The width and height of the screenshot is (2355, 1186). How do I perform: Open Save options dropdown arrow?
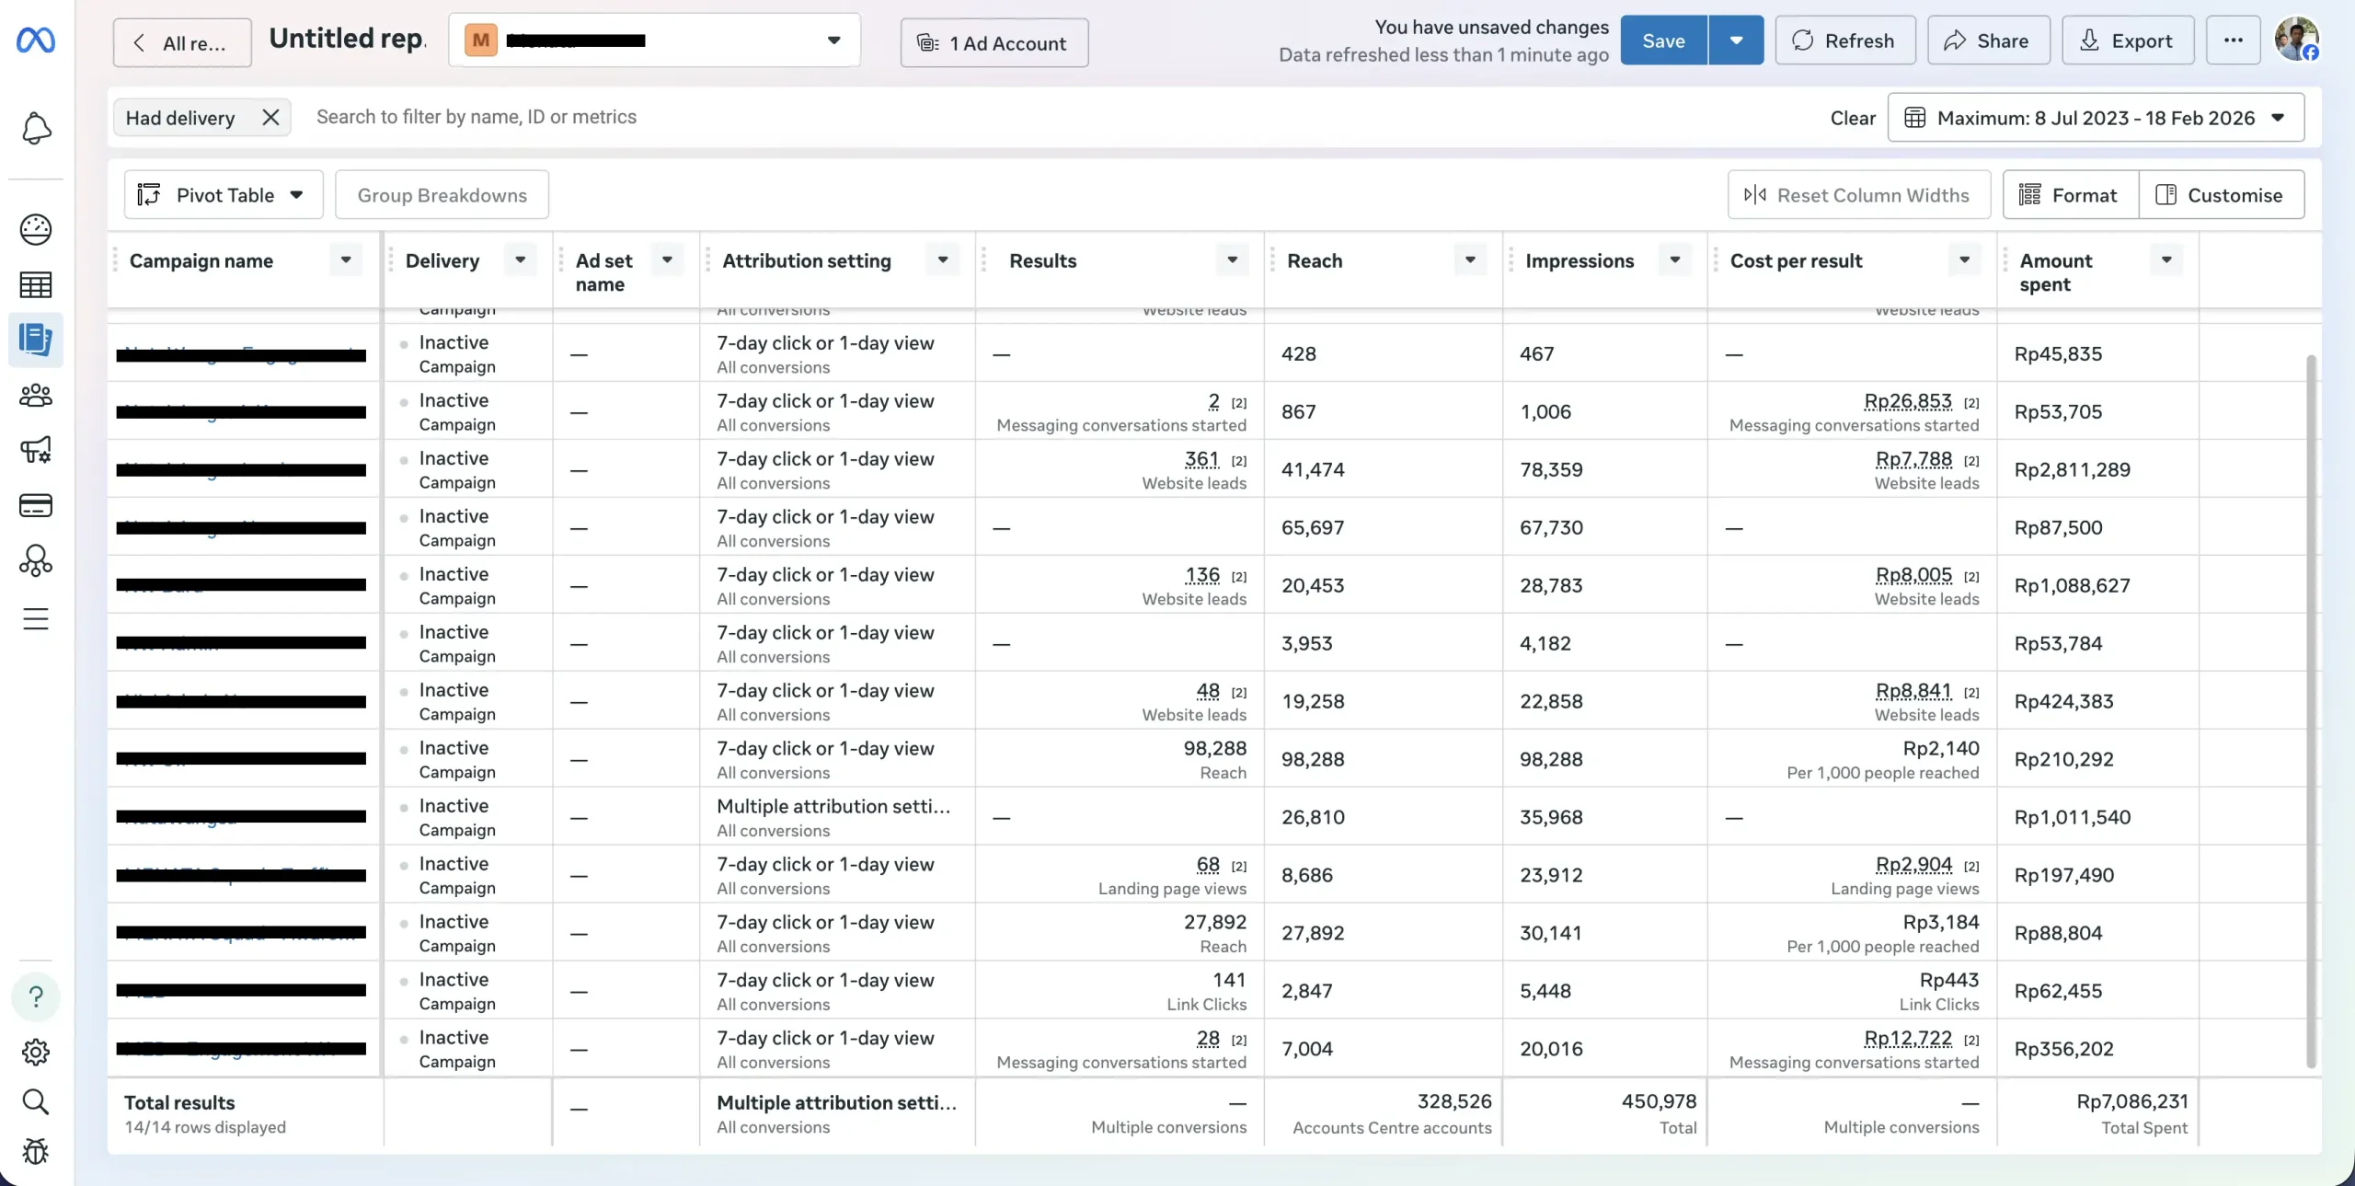[x=1736, y=40]
